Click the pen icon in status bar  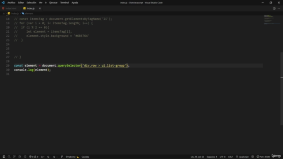62,157
